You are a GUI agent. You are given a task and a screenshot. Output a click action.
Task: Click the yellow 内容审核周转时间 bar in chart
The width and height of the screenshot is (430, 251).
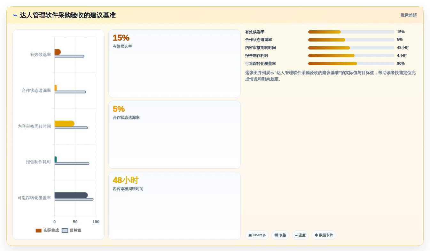coord(65,124)
